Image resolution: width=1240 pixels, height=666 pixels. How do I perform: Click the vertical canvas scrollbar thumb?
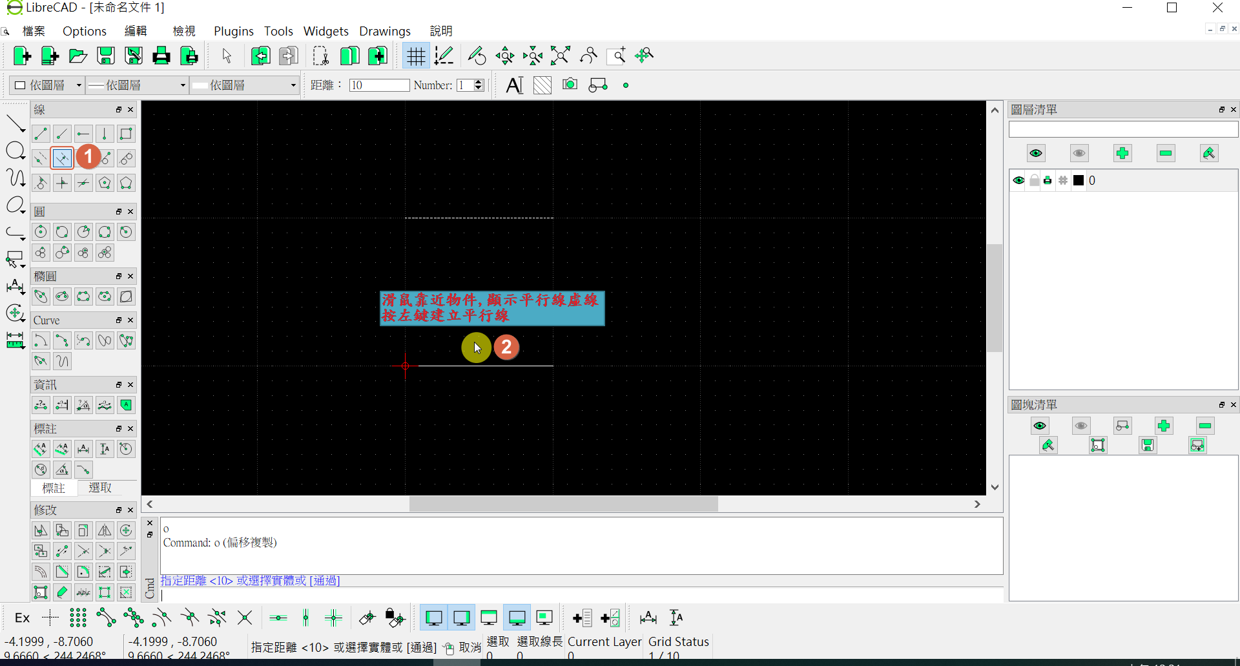(x=995, y=298)
